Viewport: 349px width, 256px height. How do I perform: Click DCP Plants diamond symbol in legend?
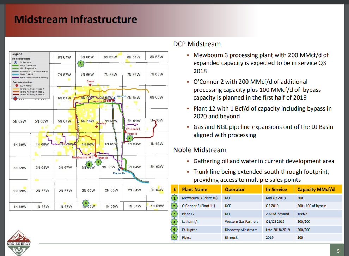(x=17, y=85)
